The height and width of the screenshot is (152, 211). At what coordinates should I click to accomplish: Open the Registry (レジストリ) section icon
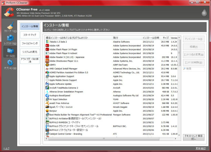pos(10,38)
